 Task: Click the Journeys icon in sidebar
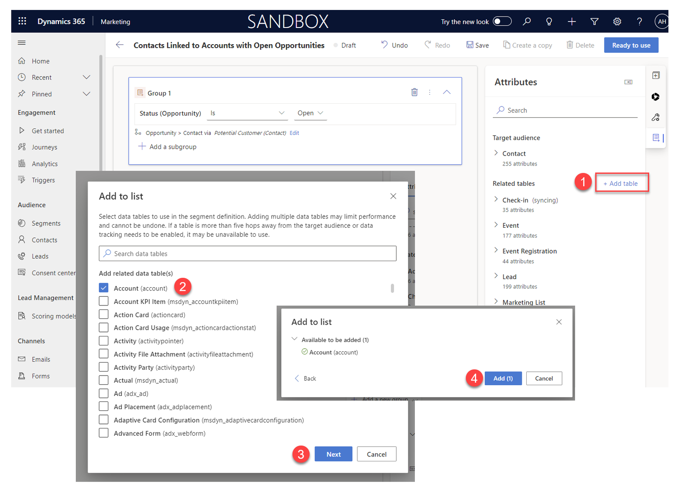pyautogui.click(x=22, y=147)
